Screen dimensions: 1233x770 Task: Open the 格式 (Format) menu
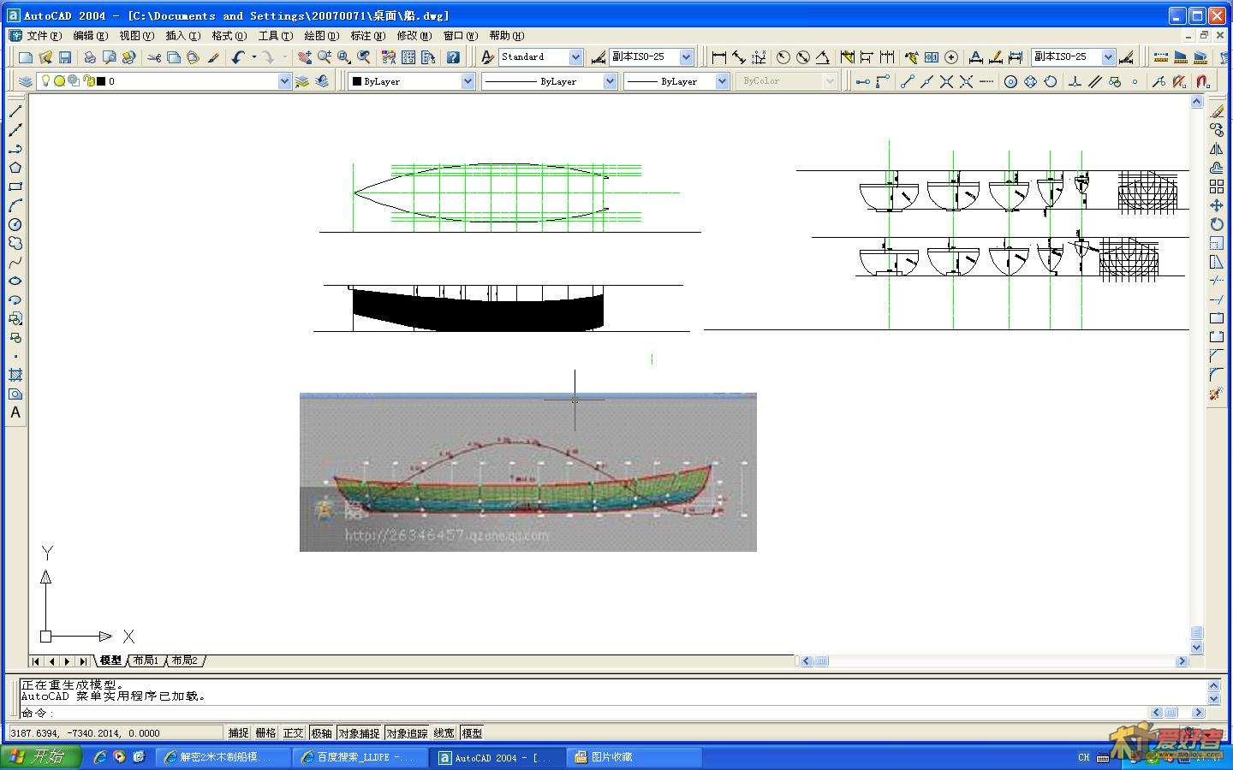click(228, 36)
